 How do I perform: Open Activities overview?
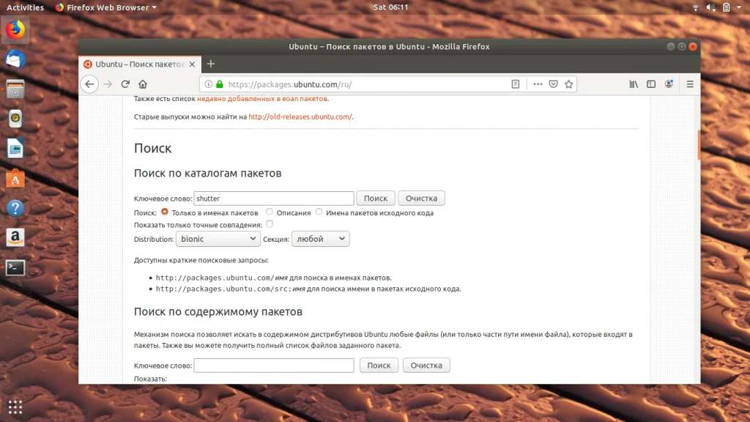click(25, 7)
